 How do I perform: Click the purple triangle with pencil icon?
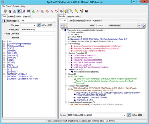(52, 11)
